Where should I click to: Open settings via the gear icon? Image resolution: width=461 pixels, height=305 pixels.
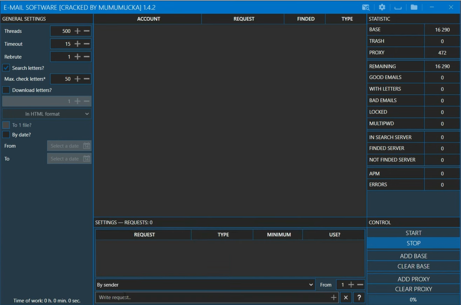382,8
